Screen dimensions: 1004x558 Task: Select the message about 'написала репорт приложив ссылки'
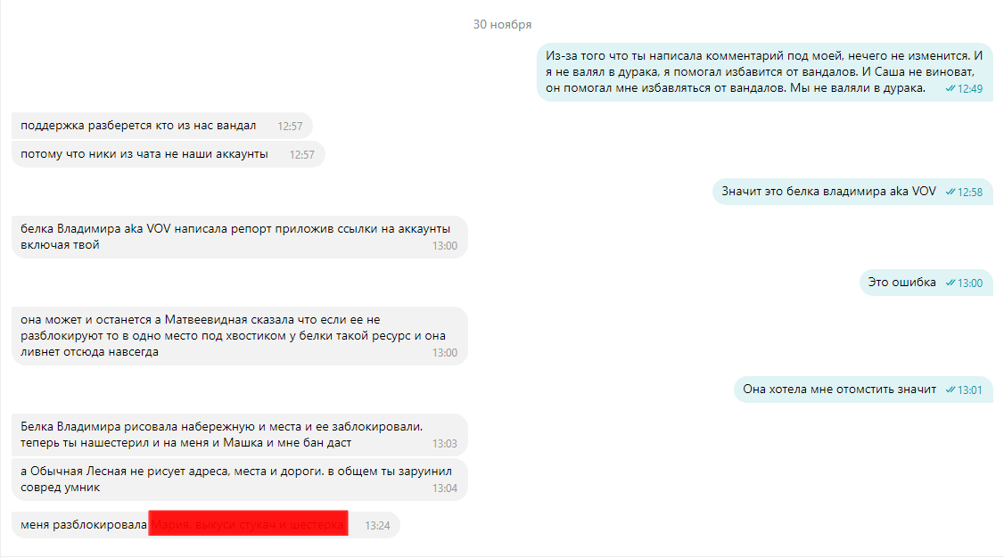pyautogui.click(x=240, y=237)
